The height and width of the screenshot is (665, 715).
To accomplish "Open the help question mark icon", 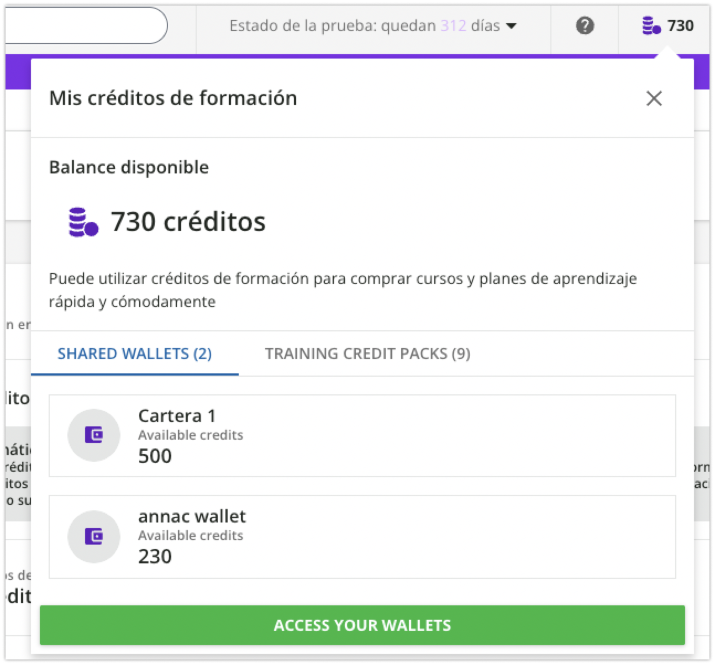I will (585, 25).
